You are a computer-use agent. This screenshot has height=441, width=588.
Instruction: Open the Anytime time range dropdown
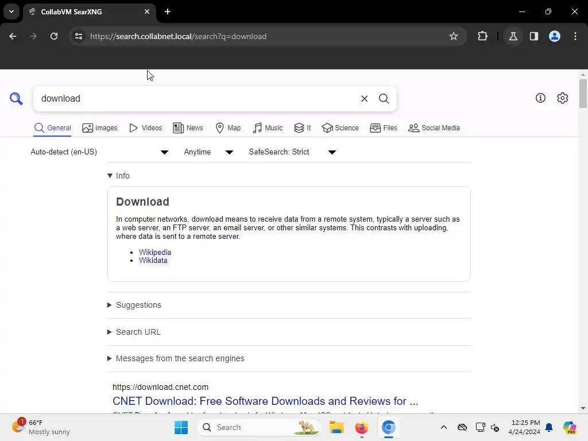coord(208,152)
